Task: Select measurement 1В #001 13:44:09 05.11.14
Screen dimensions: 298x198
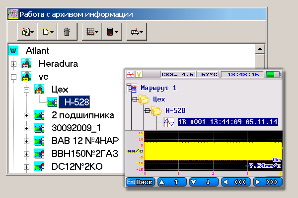Action: pos(228,122)
